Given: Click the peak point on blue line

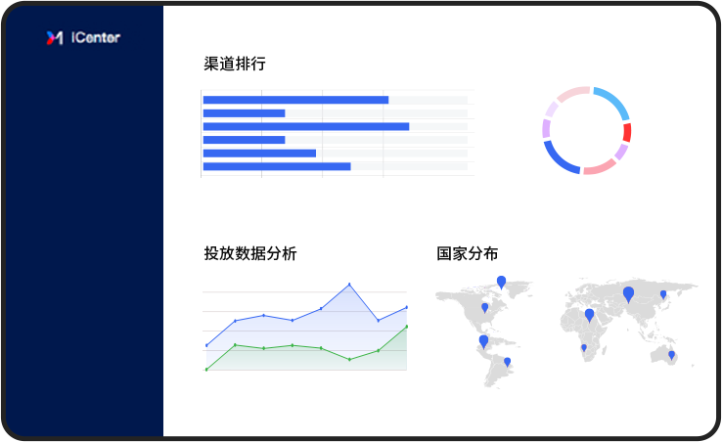Looking at the screenshot, I should point(349,285).
